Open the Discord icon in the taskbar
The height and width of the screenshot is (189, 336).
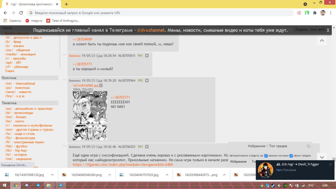27,185
